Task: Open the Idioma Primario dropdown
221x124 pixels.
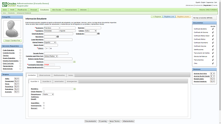Action: point(50,42)
